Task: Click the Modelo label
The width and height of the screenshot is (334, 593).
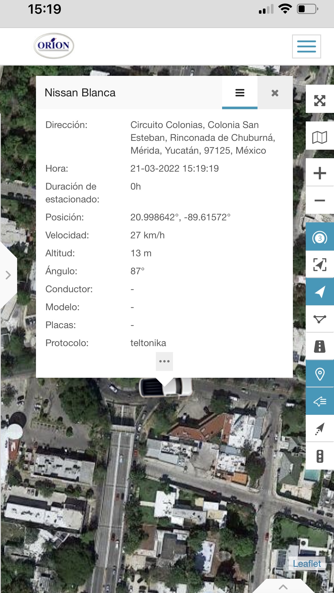Action: tap(63, 307)
